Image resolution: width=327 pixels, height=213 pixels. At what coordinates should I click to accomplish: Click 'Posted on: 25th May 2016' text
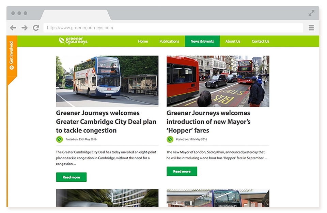81,139
